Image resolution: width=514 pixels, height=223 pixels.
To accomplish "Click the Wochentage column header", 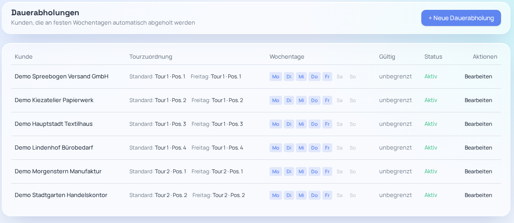I will point(287,57).
